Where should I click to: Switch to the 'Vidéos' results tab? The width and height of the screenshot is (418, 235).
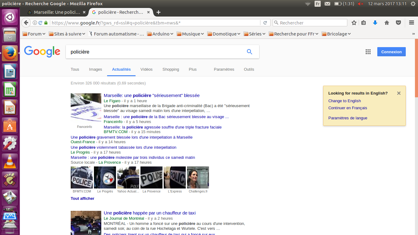click(x=147, y=69)
